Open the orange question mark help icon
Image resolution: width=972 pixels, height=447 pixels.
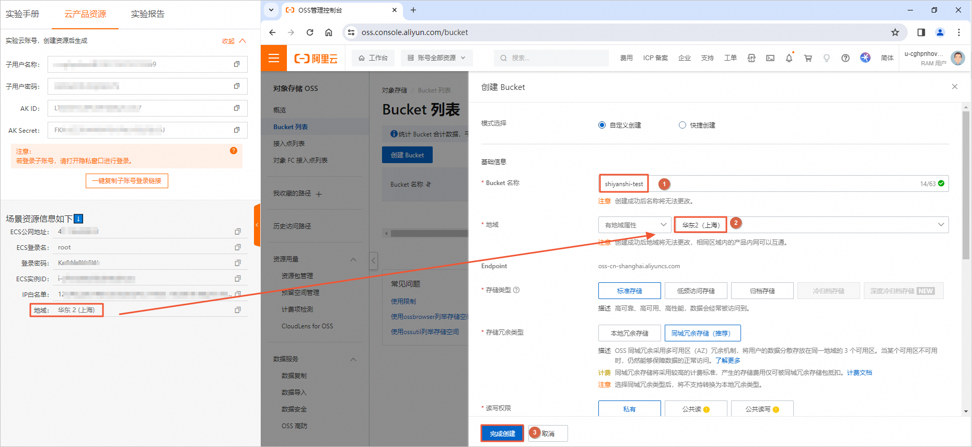pyautogui.click(x=234, y=151)
